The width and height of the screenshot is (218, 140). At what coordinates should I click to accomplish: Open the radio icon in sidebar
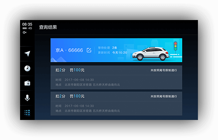click(27, 83)
